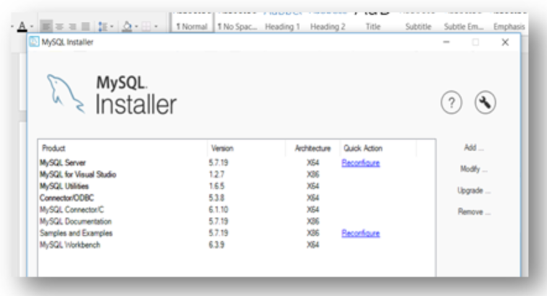Open font color dropdown arrow in Word

pyautogui.click(x=32, y=27)
